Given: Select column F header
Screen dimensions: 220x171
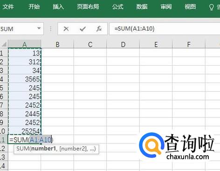Looking at the screenshot, I should 189,44.
